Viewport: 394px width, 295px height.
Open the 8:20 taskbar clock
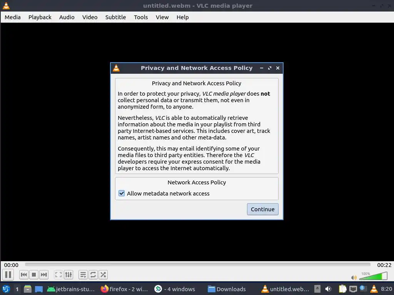(x=386, y=289)
